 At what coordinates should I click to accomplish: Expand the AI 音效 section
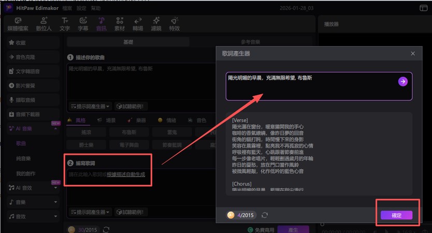[x=55, y=188]
